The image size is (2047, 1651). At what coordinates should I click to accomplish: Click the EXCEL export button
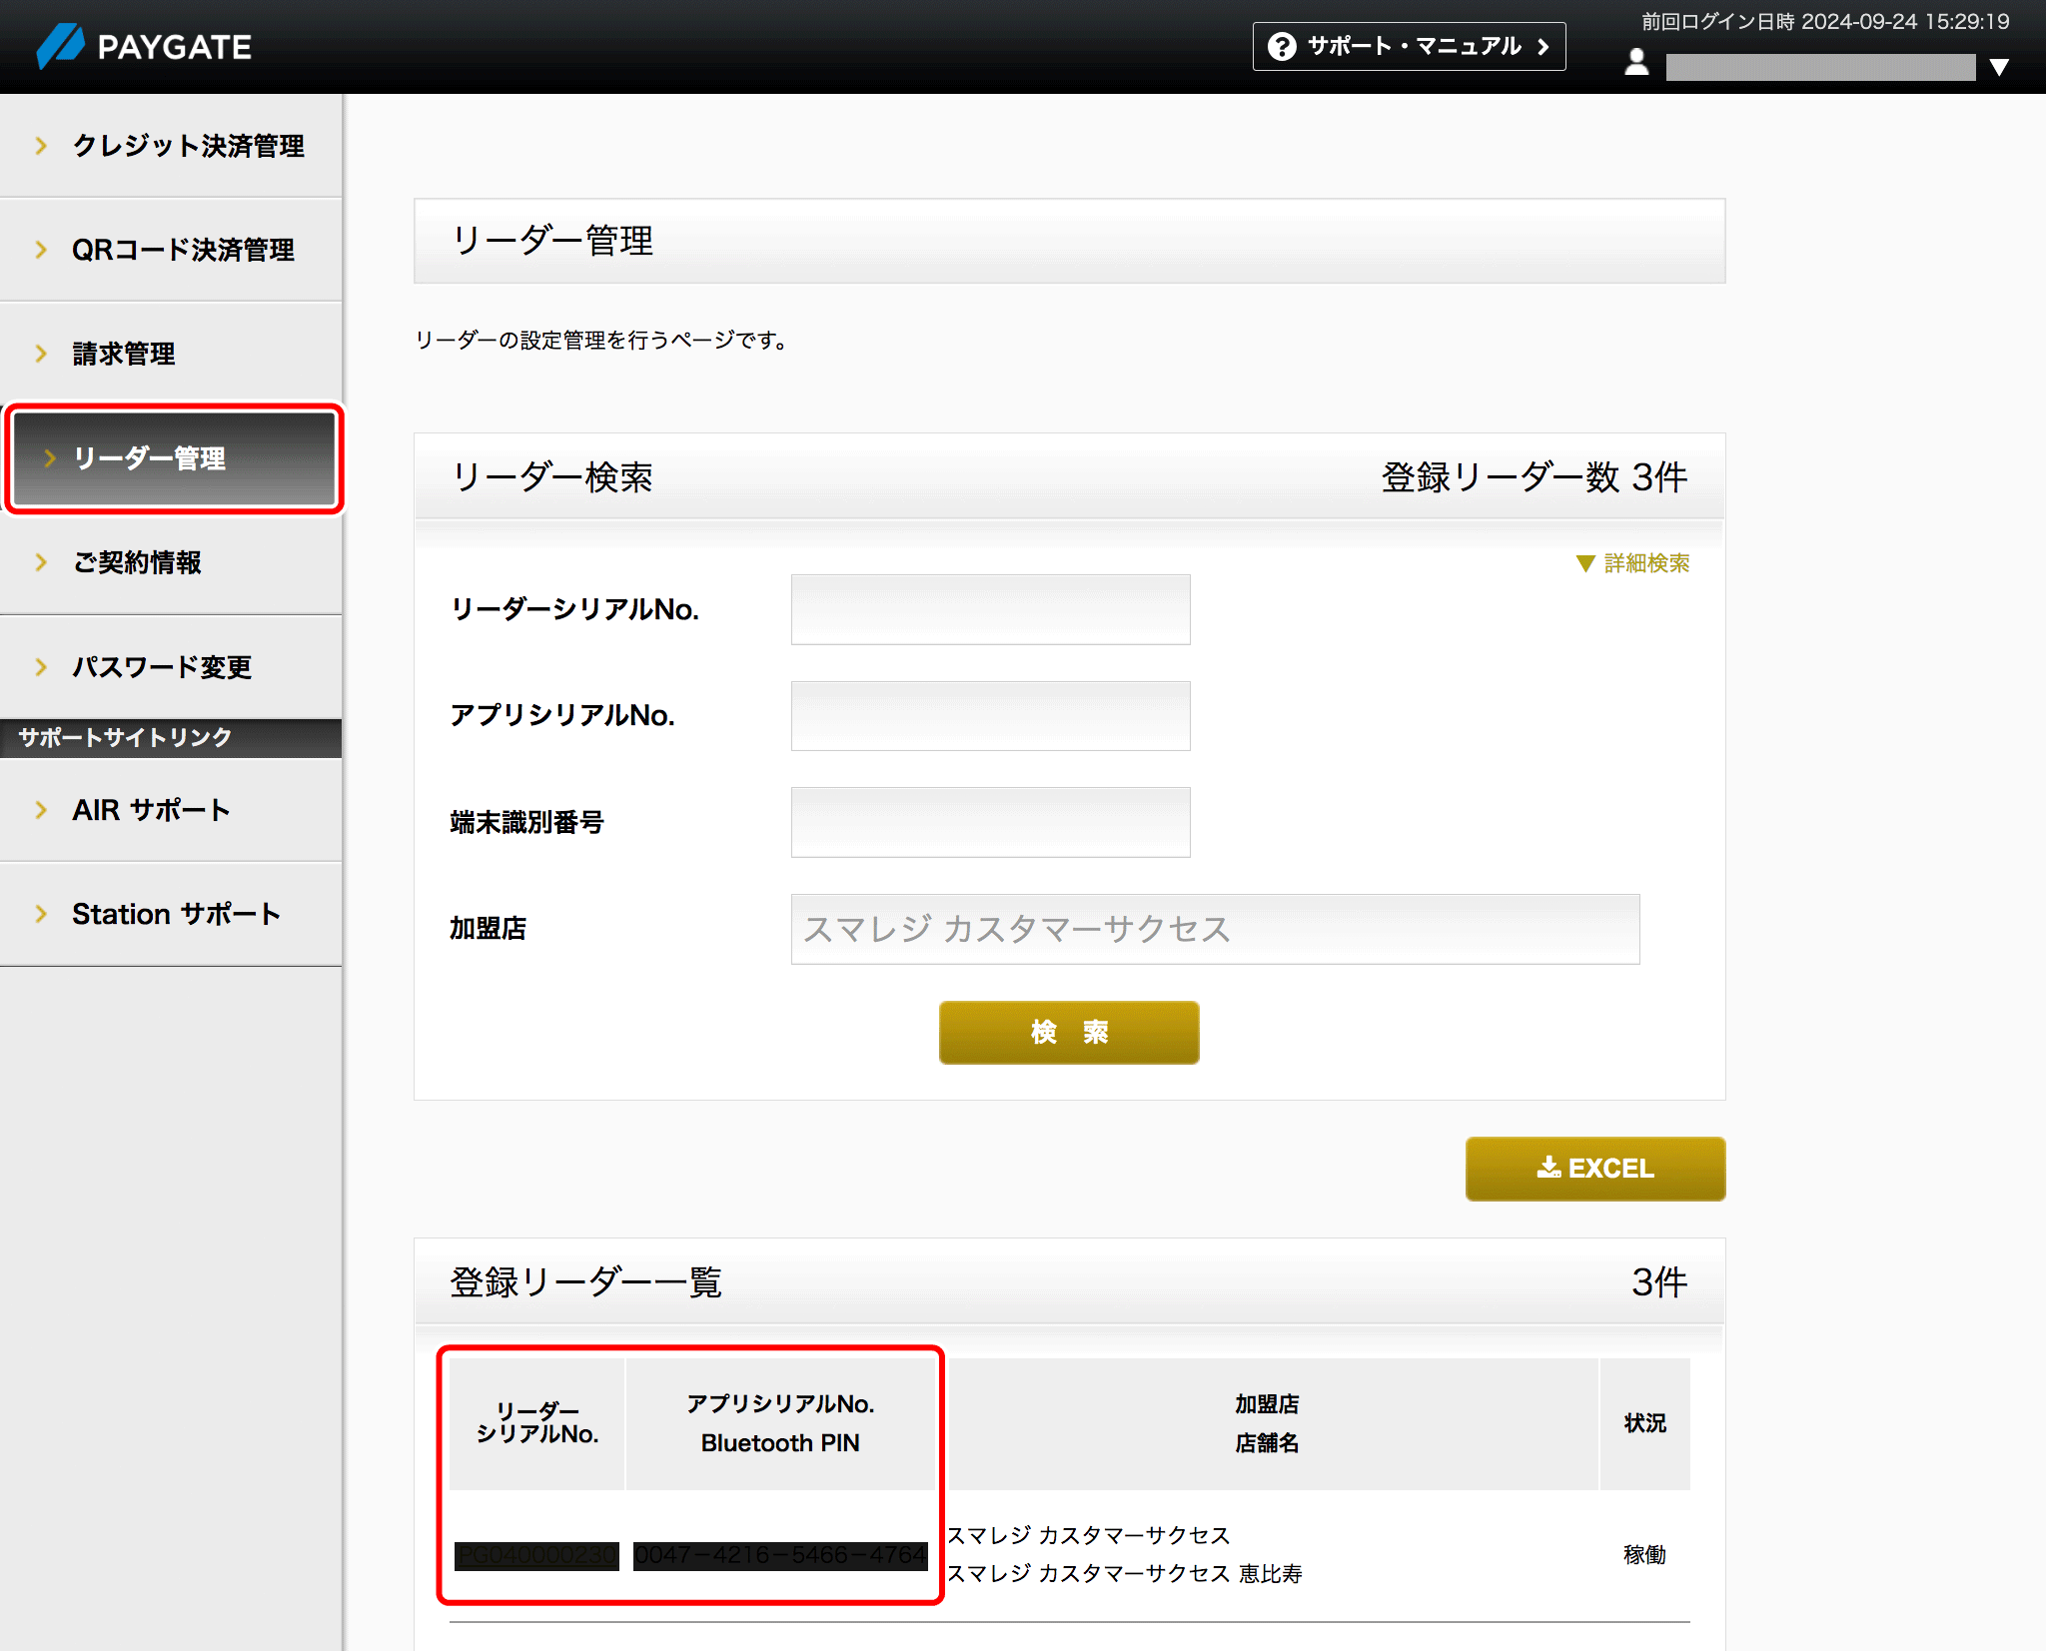click(x=1594, y=1168)
